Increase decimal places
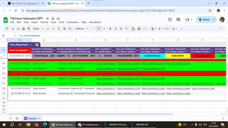The image size is (228, 128). click(x=64, y=29)
